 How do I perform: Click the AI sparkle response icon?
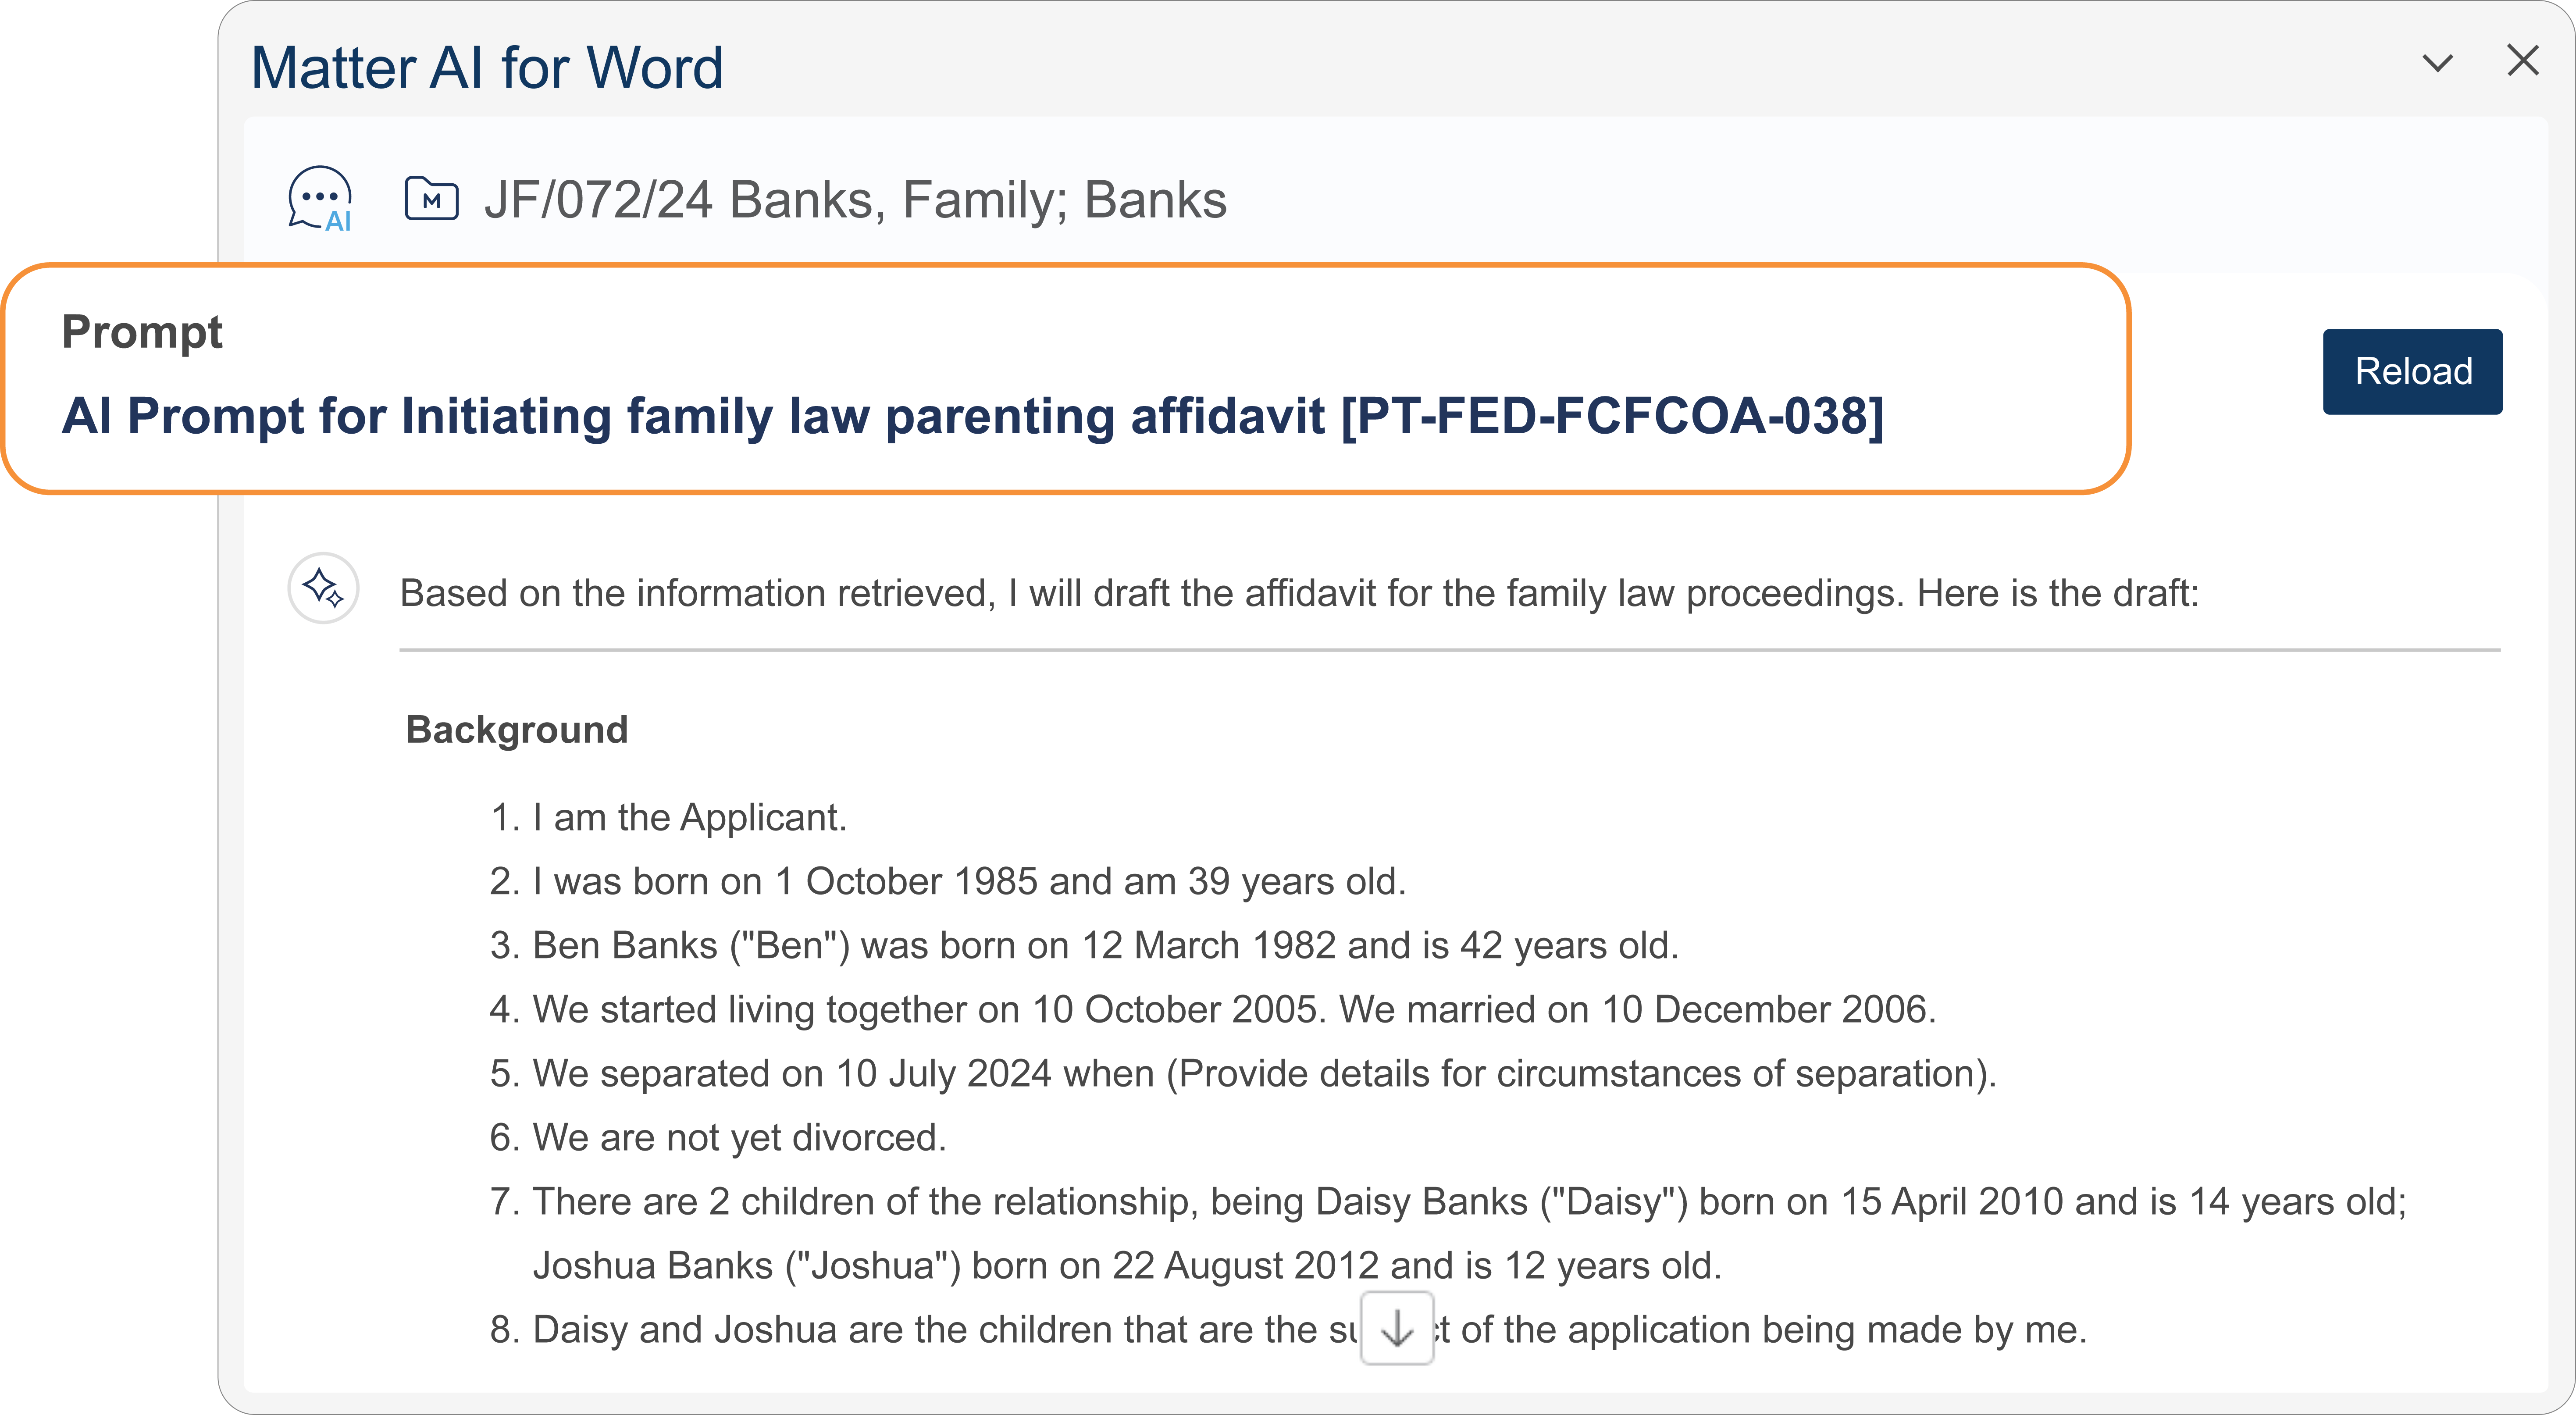pos(323,588)
